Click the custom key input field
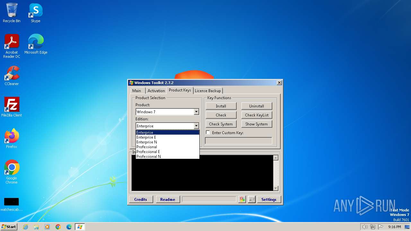The height and width of the screenshot is (231, 411). pyautogui.click(x=239, y=141)
